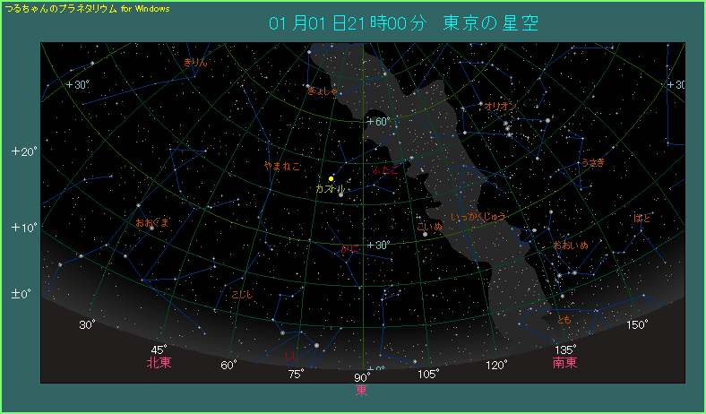Screen dimensions: 706x414
Task: Select the とも constellation label
Action: 564,320
